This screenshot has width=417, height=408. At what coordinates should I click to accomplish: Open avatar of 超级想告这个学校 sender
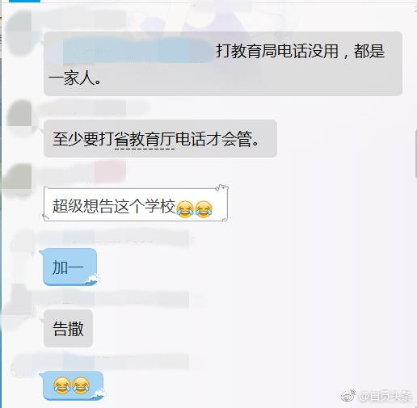tap(18, 179)
